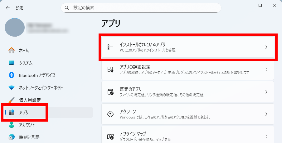Expand インストールされているアプリ with its chevron
This screenshot has height=143, width=282.
click(266, 47)
